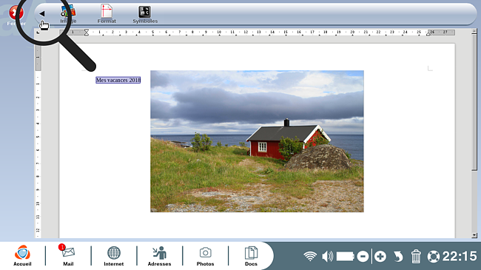The width and height of the screenshot is (481, 270).
Task: Open Mail with one notification
Action: tap(68, 255)
